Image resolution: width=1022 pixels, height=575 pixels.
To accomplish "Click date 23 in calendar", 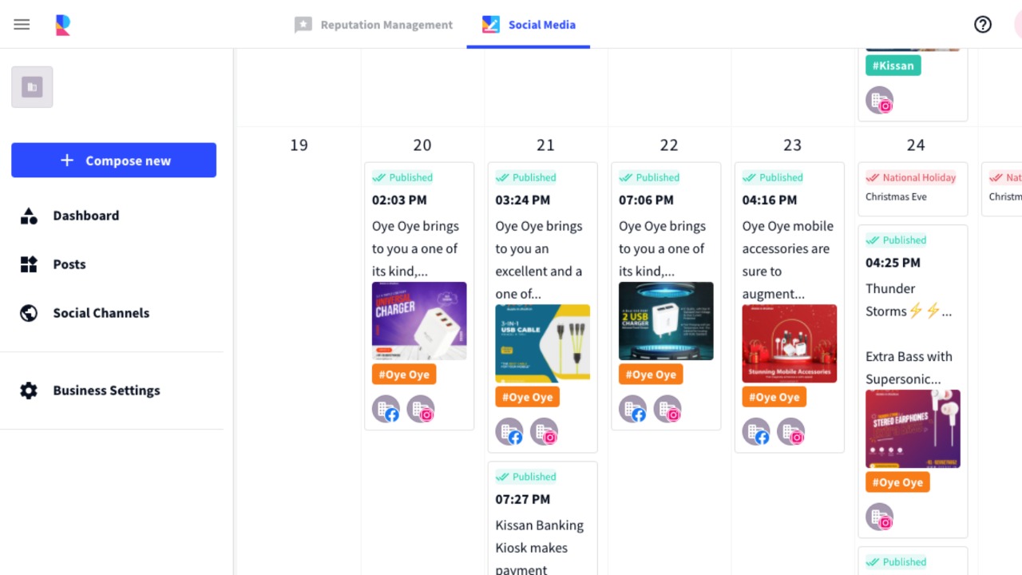I will click(792, 145).
